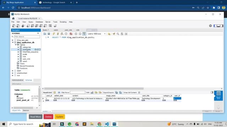Click the save snippet star icon
Viewport: 227px width, 127px height.
tap(109, 34)
